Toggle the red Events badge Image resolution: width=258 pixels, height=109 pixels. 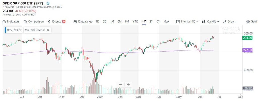pyautogui.click(x=64, y=22)
